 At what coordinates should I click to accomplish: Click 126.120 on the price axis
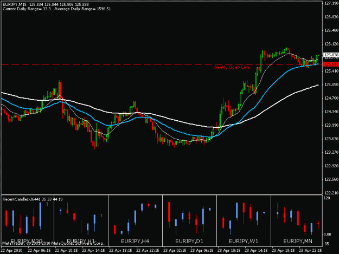[x=331, y=44]
